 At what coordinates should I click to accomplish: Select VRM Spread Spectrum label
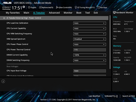pyautogui.click(x=16, y=39)
